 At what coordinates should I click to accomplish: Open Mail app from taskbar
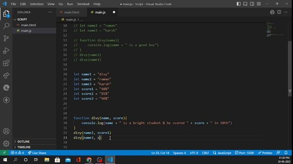tap(68, 160)
